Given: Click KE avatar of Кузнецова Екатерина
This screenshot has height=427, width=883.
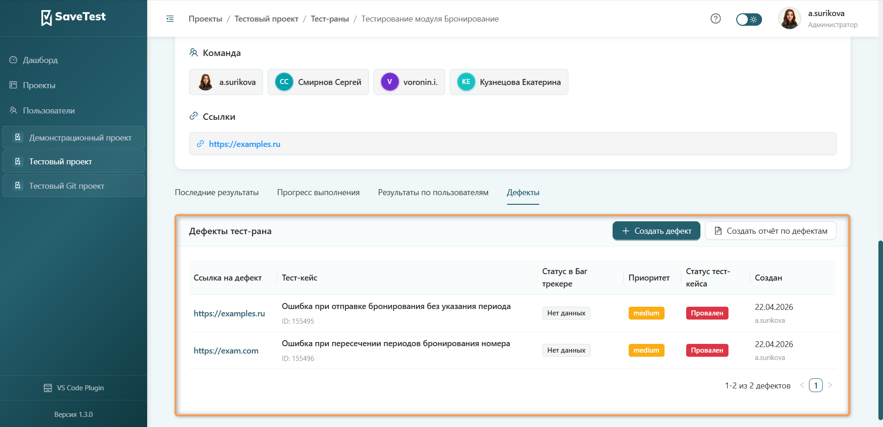Looking at the screenshot, I should click(466, 82).
